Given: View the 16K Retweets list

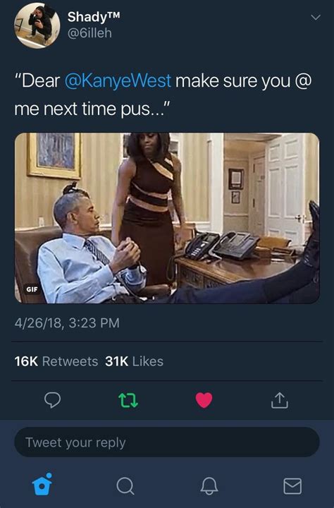Looking at the screenshot, I should (x=56, y=361).
